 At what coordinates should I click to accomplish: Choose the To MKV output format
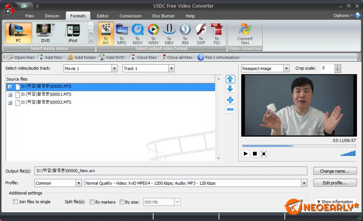point(169,34)
